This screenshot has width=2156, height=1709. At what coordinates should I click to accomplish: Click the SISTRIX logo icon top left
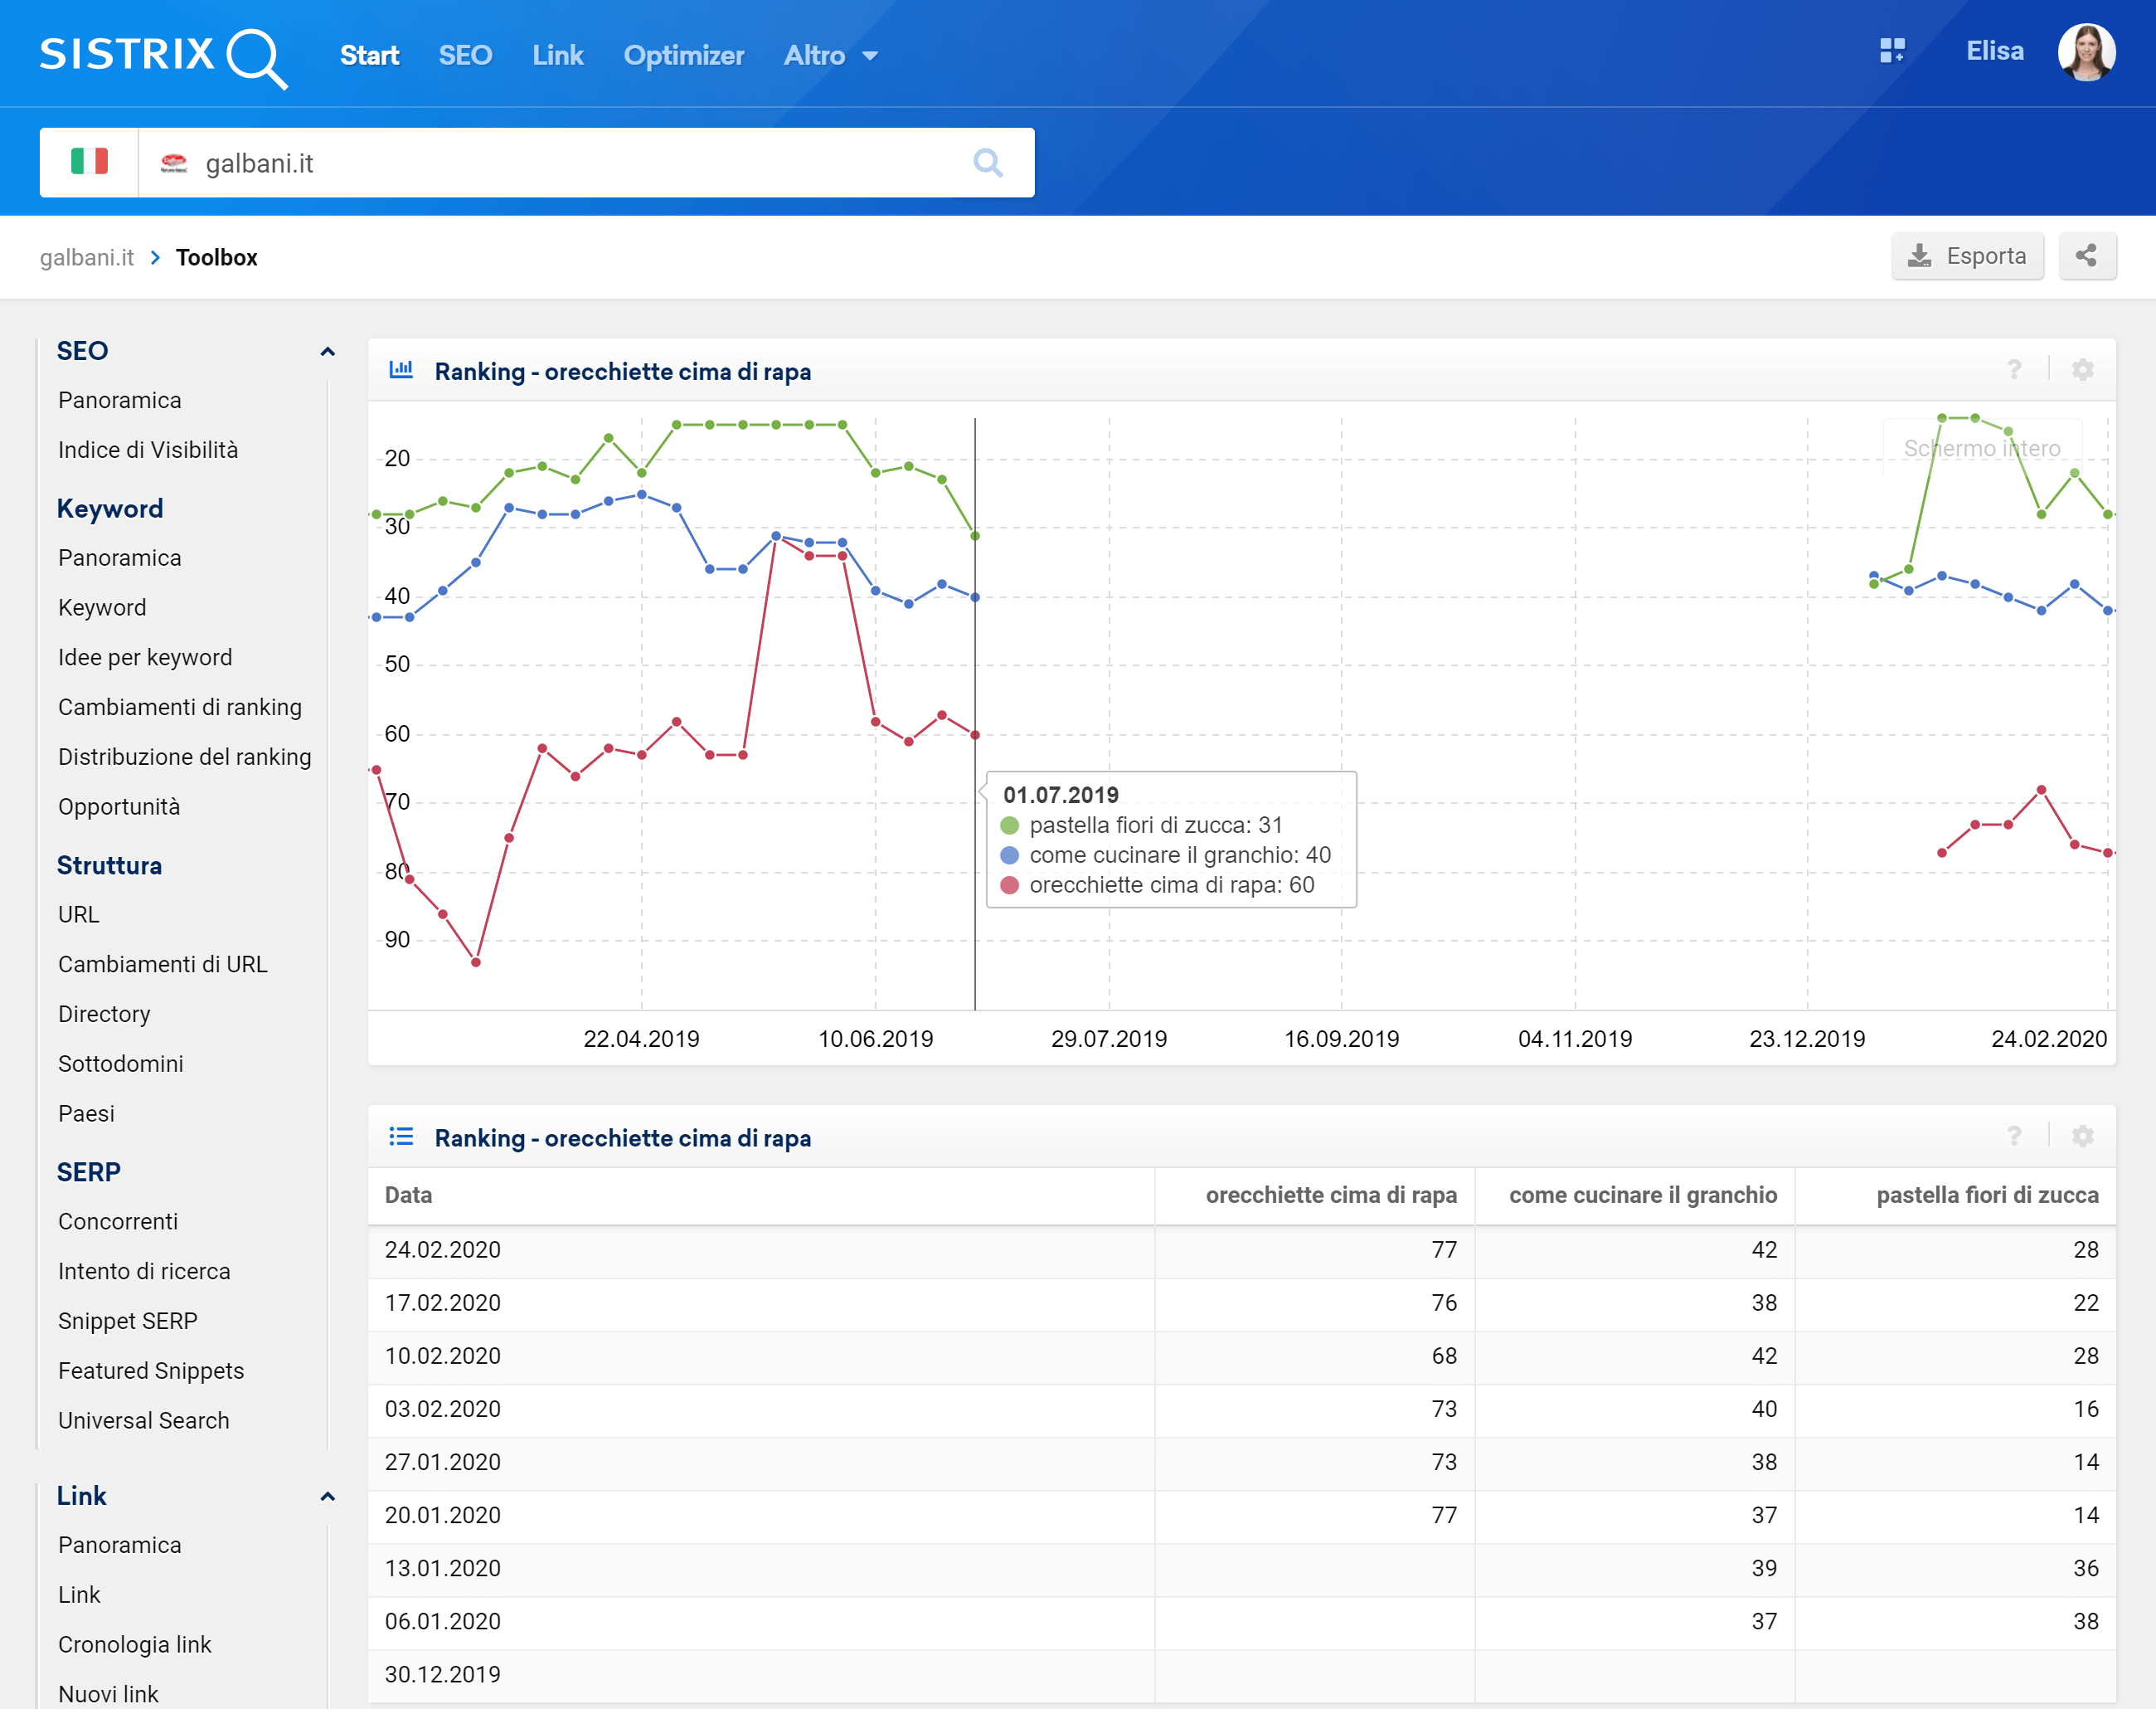coord(163,52)
